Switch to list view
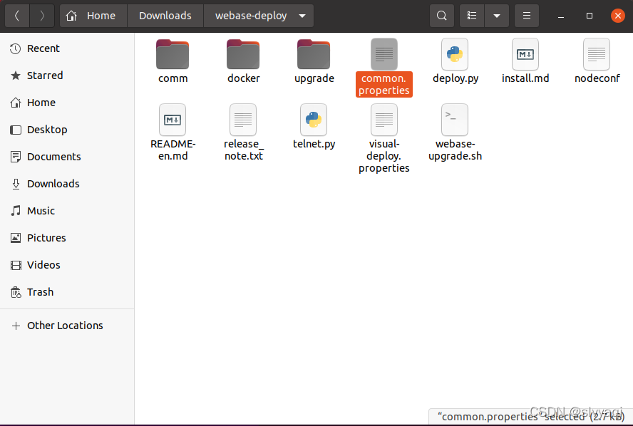This screenshot has width=633, height=426. tap(471, 15)
